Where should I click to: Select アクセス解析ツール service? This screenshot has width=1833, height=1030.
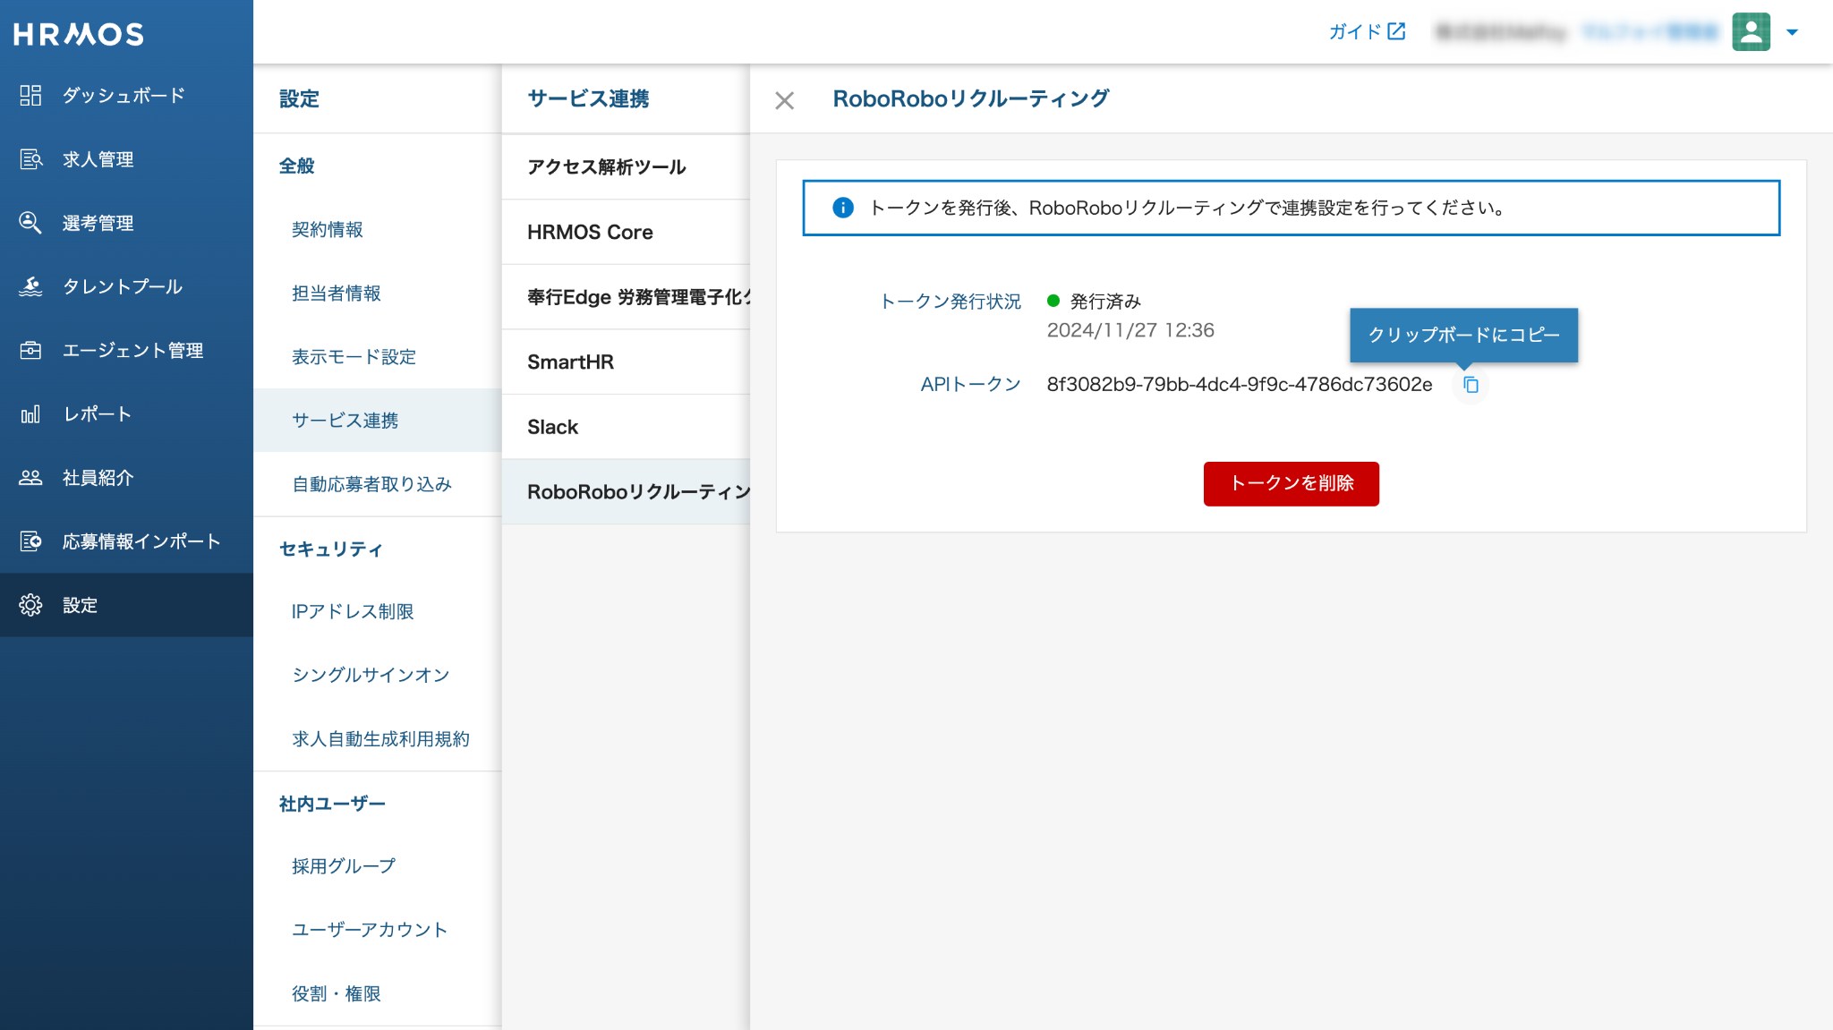[x=626, y=166]
